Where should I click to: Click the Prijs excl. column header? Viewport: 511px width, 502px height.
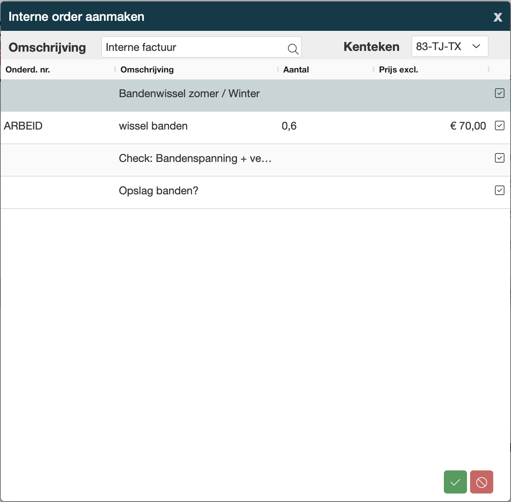click(x=398, y=70)
